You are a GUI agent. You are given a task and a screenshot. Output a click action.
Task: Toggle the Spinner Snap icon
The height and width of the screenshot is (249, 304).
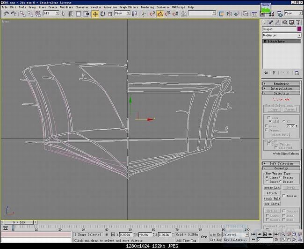(175, 14)
